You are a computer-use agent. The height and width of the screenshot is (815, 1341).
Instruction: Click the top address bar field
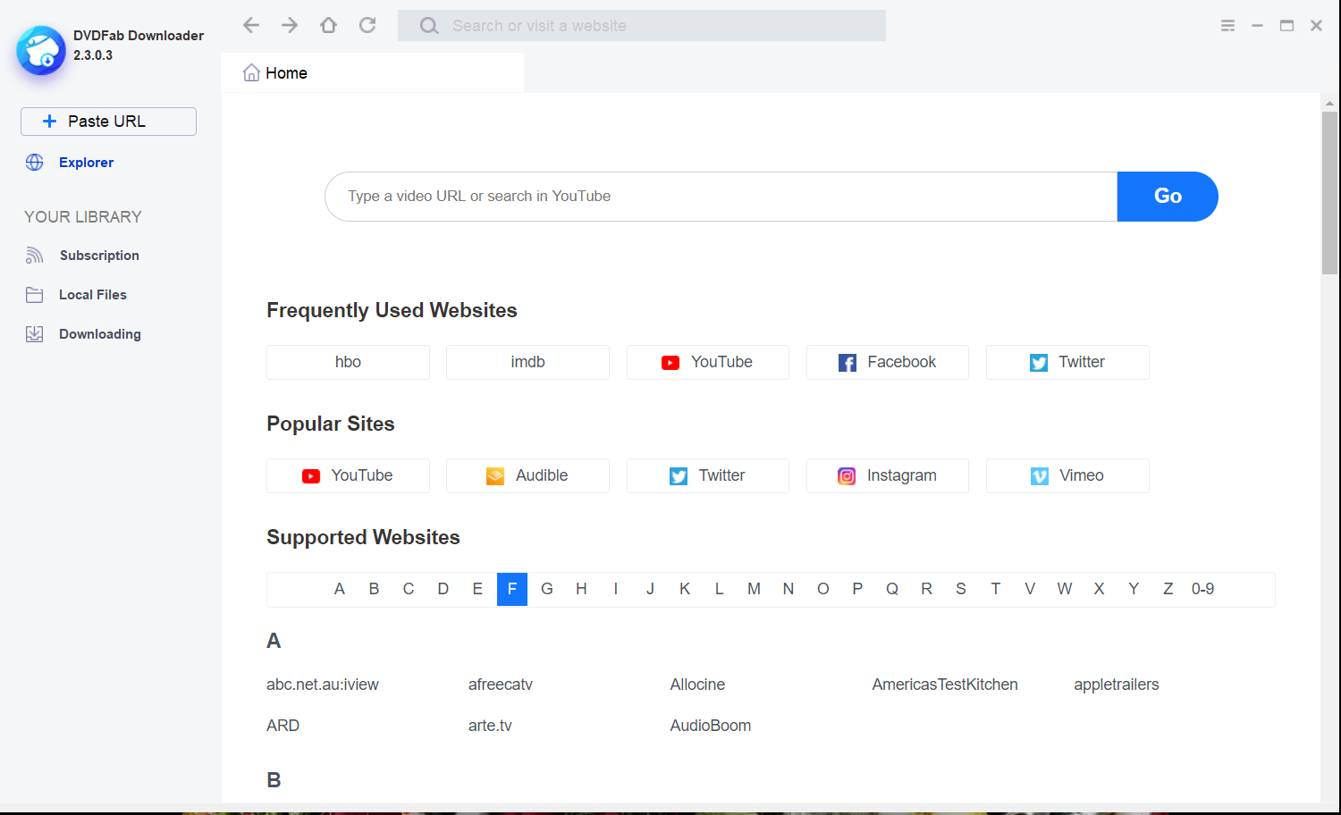click(642, 26)
